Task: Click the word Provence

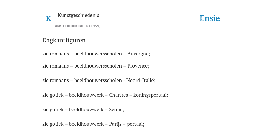Action: [138, 66]
